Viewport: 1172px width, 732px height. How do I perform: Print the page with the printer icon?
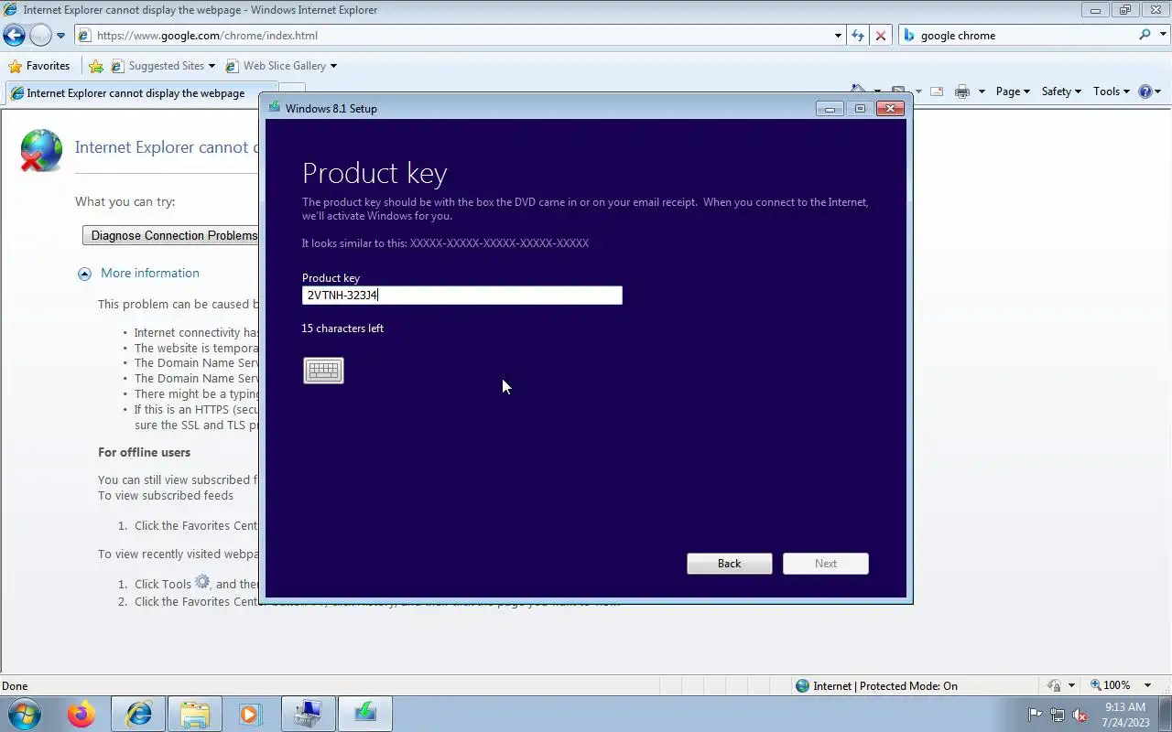961,91
